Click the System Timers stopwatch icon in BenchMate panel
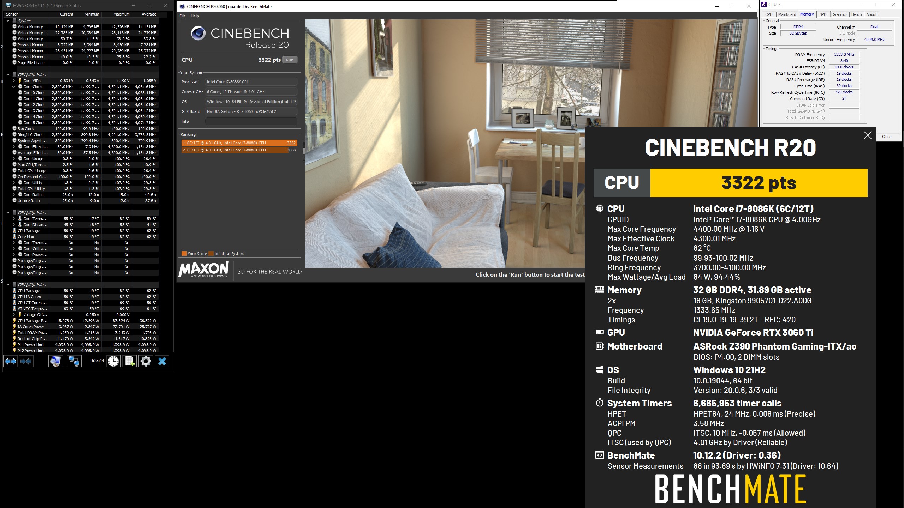 [x=600, y=403]
